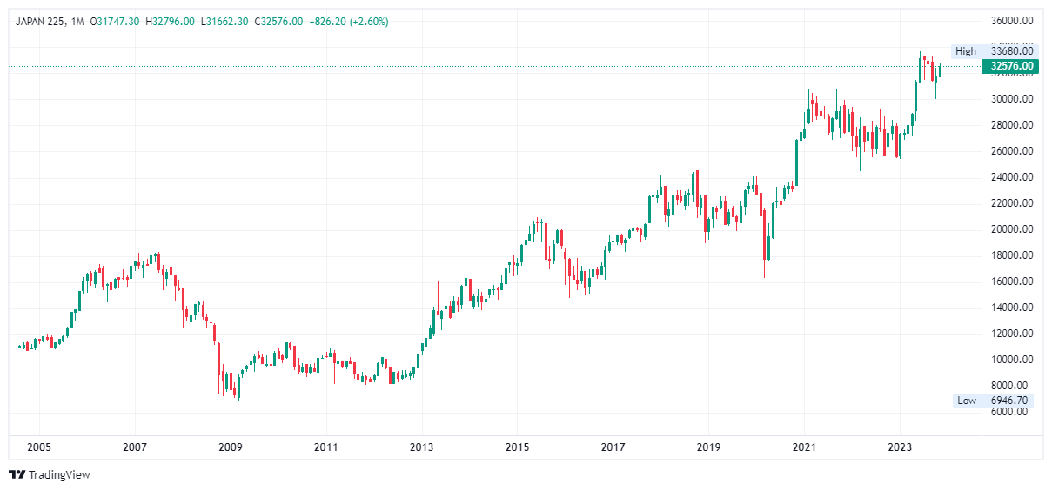
Task: Select the JAPAN 225 symbol title
Action: point(41,22)
